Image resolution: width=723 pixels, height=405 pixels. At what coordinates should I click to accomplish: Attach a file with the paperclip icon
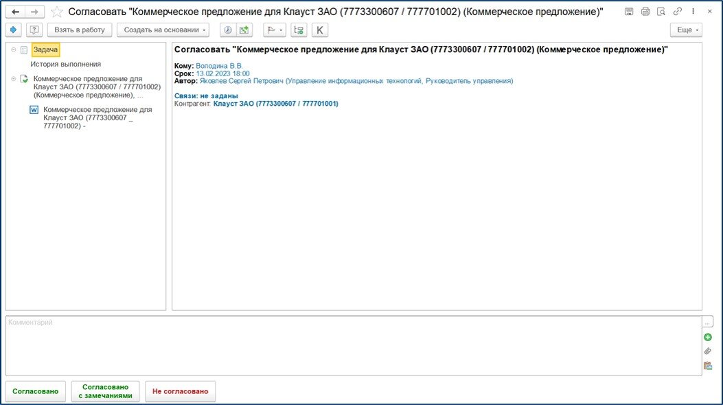(x=708, y=351)
